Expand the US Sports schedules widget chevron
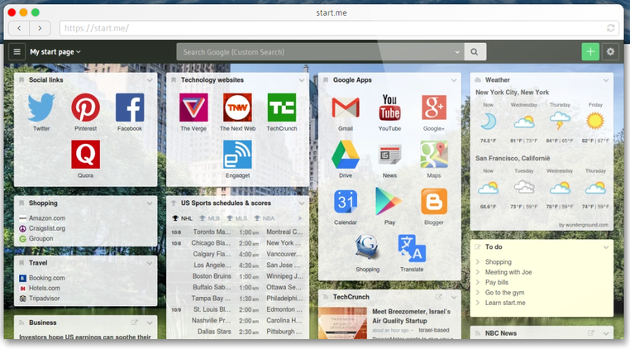 tap(302, 203)
